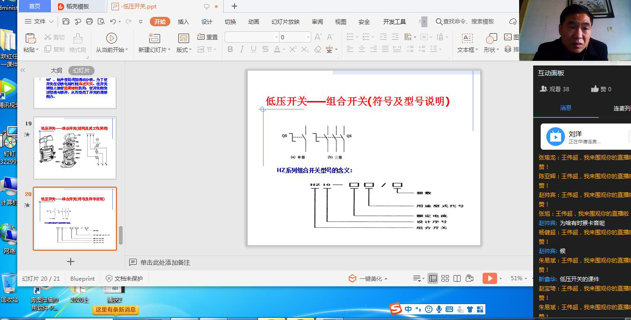This screenshot has height=320, width=631.
Task: Click the Save icon in quick toolbar
Action: coord(66,22)
